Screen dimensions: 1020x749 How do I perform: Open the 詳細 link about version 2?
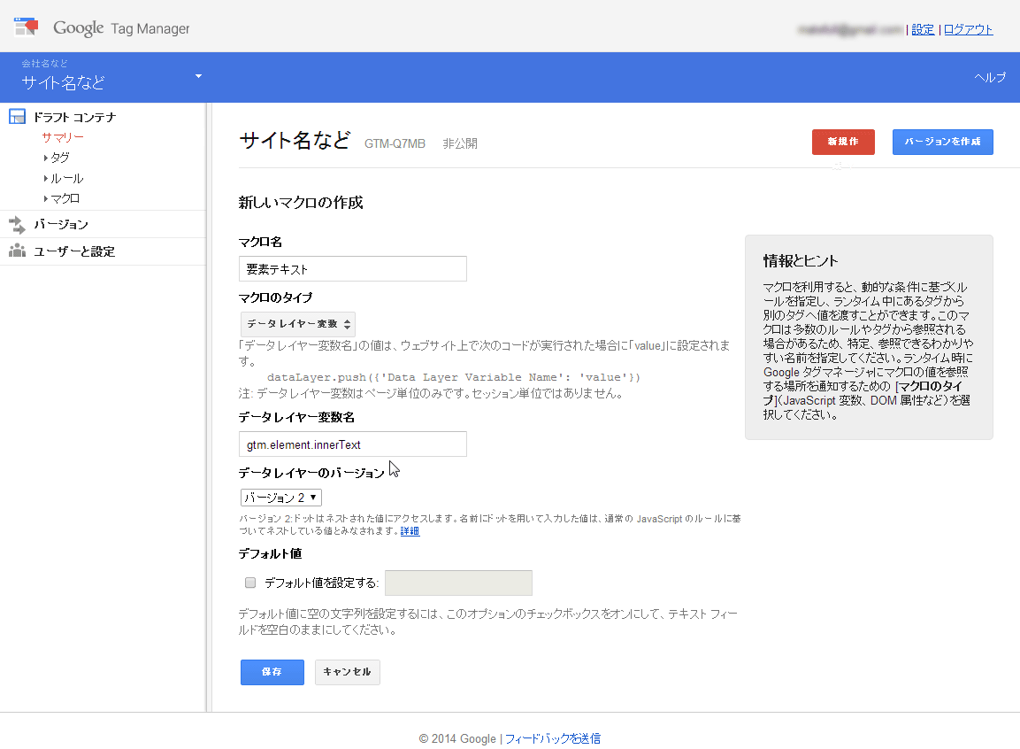(410, 531)
